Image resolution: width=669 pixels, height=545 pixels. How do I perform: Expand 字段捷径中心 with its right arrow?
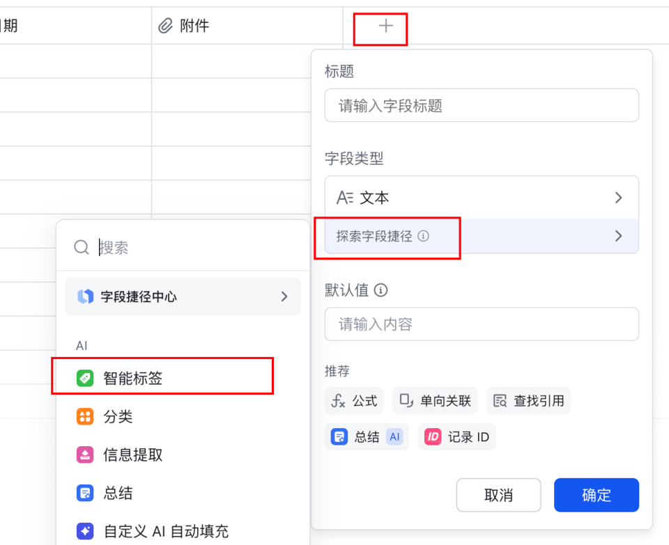click(284, 297)
